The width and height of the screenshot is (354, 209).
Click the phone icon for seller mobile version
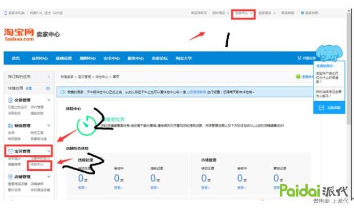[x=6, y=13]
